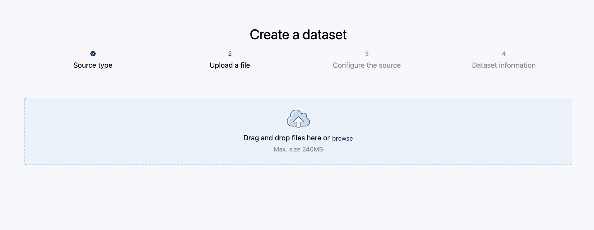The width and height of the screenshot is (594, 230).
Task: Go back to the Source type step
Action: (93, 65)
